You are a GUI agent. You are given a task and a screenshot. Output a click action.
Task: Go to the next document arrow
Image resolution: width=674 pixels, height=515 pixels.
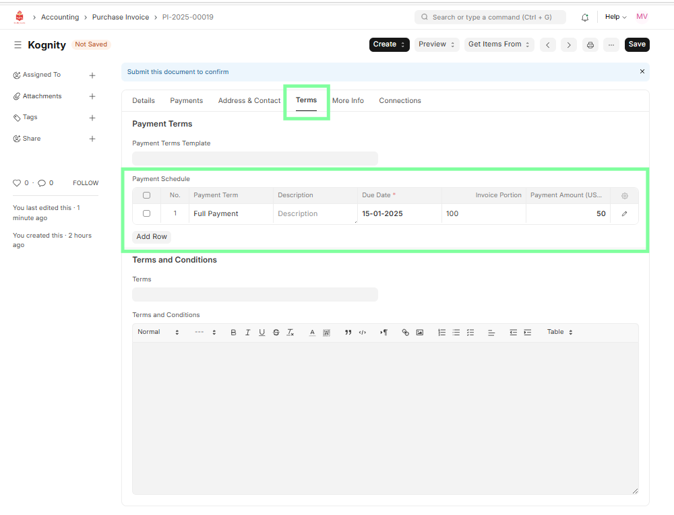(x=569, y=45)
